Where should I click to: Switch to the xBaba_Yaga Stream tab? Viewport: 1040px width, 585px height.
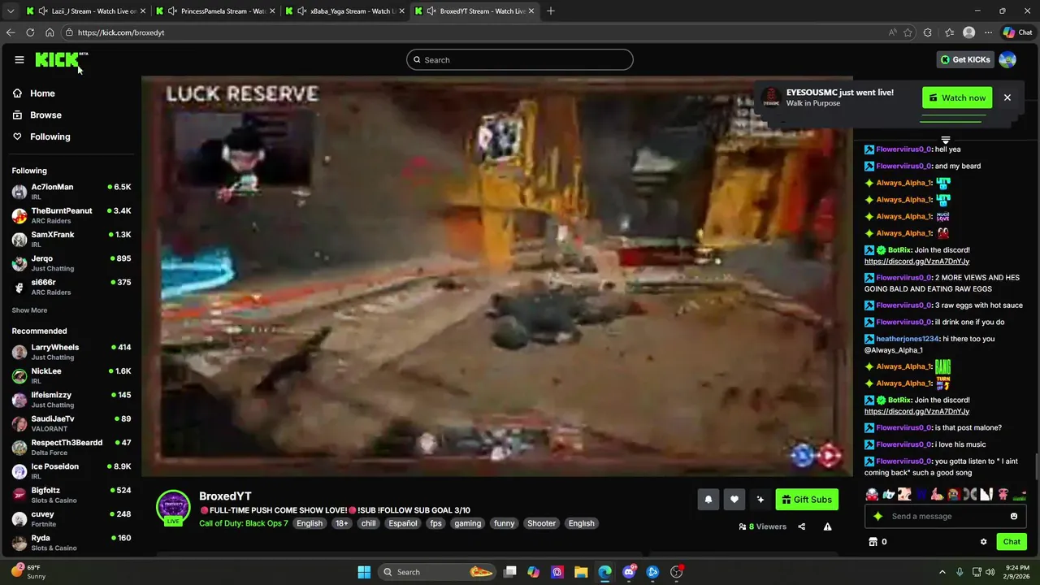344,11
